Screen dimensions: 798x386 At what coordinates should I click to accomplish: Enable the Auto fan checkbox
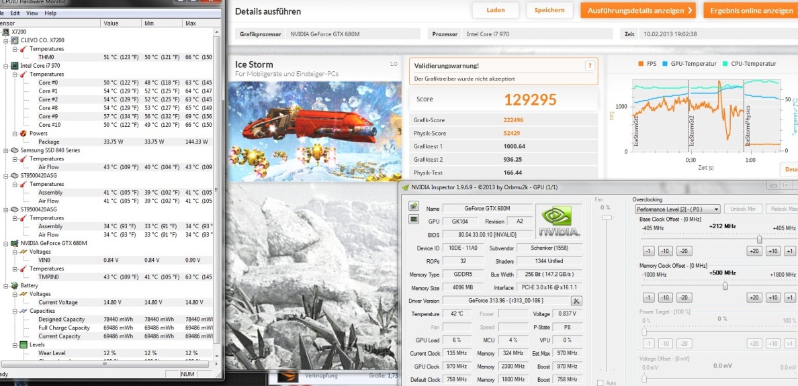pyautogui.click(x=600, y=383)
